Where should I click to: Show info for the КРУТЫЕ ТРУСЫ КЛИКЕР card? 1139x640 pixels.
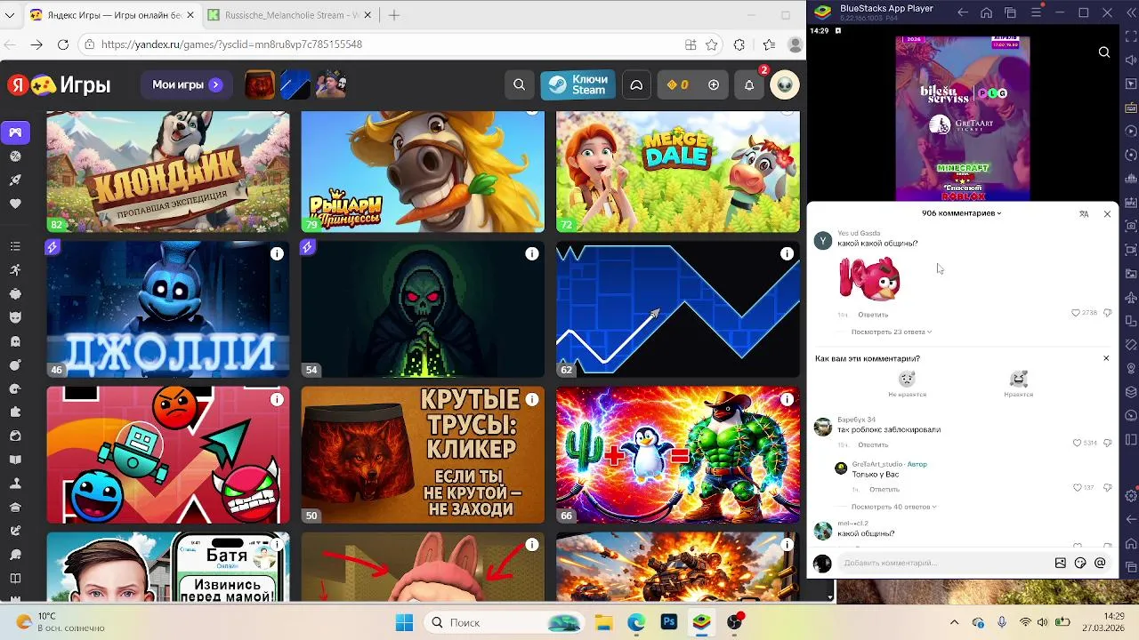[x=532, y=399]
